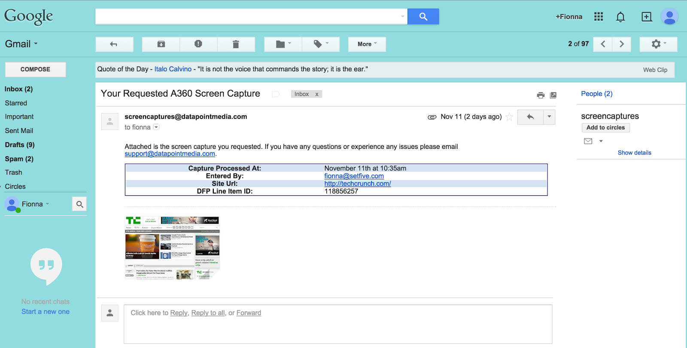
Task: Star the message from screencaptures
Action: [x=509, y=117]
